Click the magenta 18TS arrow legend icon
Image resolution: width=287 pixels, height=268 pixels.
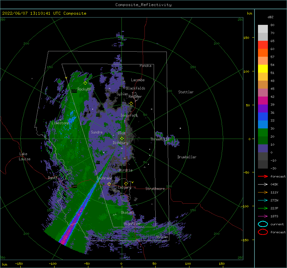pos(263,216)
